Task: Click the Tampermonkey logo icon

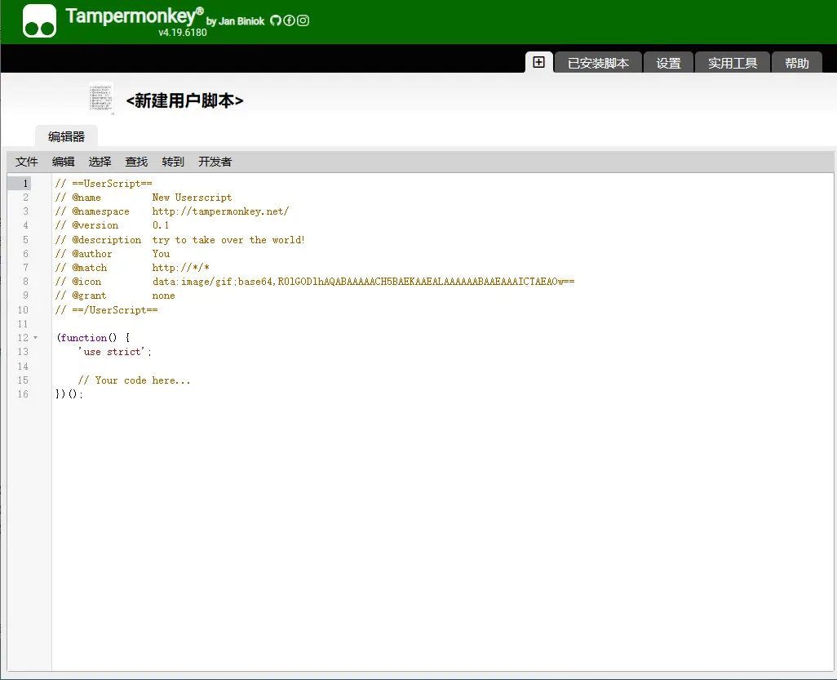Action: (x=39, y=21)
